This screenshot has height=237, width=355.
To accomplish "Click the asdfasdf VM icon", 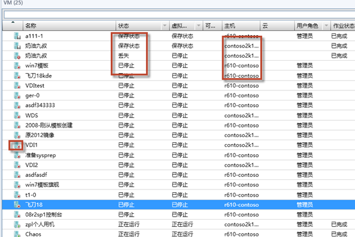I will pos(17,175).
